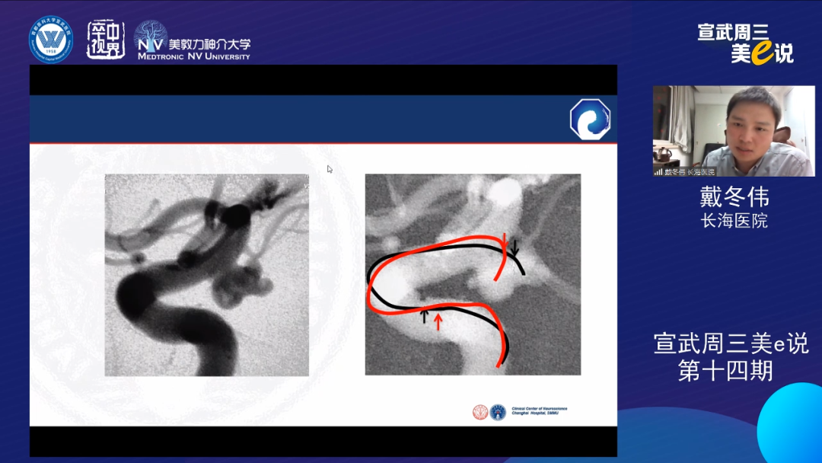Screen dimensions: 822x463
Task: Click the 宣武周三美e说 episode title text
Action: 731,344
